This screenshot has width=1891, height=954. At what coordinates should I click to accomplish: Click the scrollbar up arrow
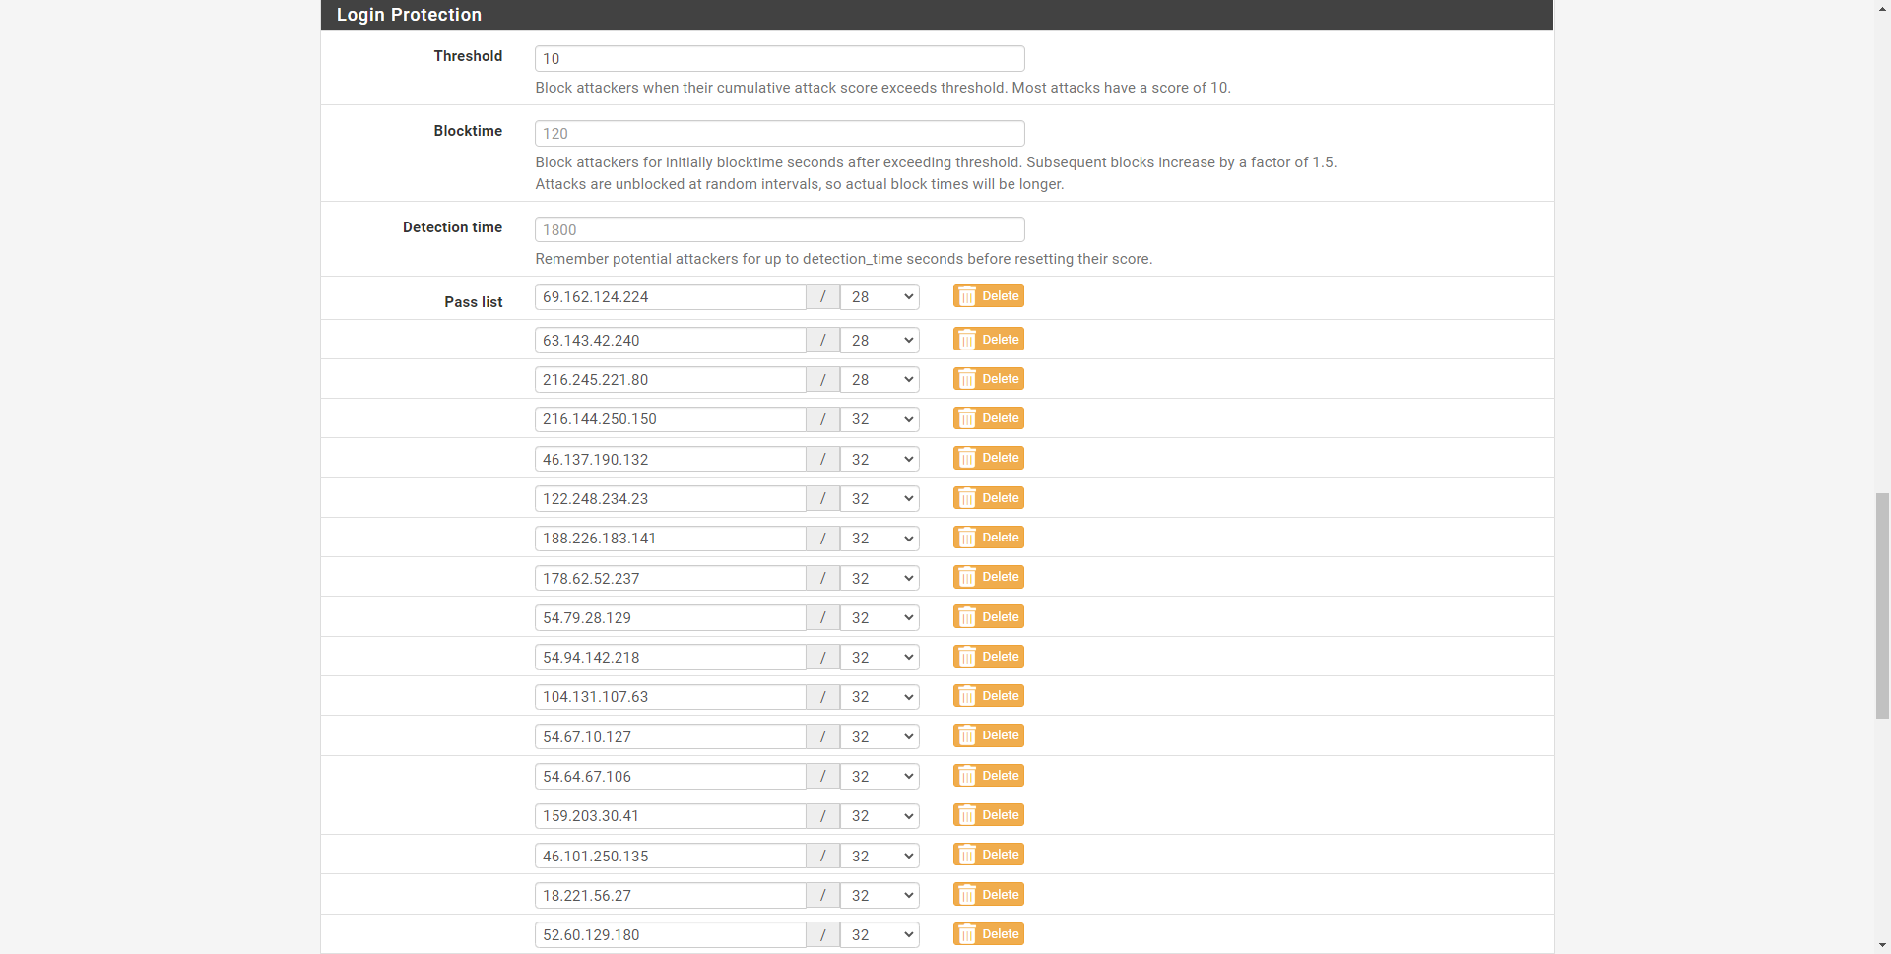tap(1882, 8)
